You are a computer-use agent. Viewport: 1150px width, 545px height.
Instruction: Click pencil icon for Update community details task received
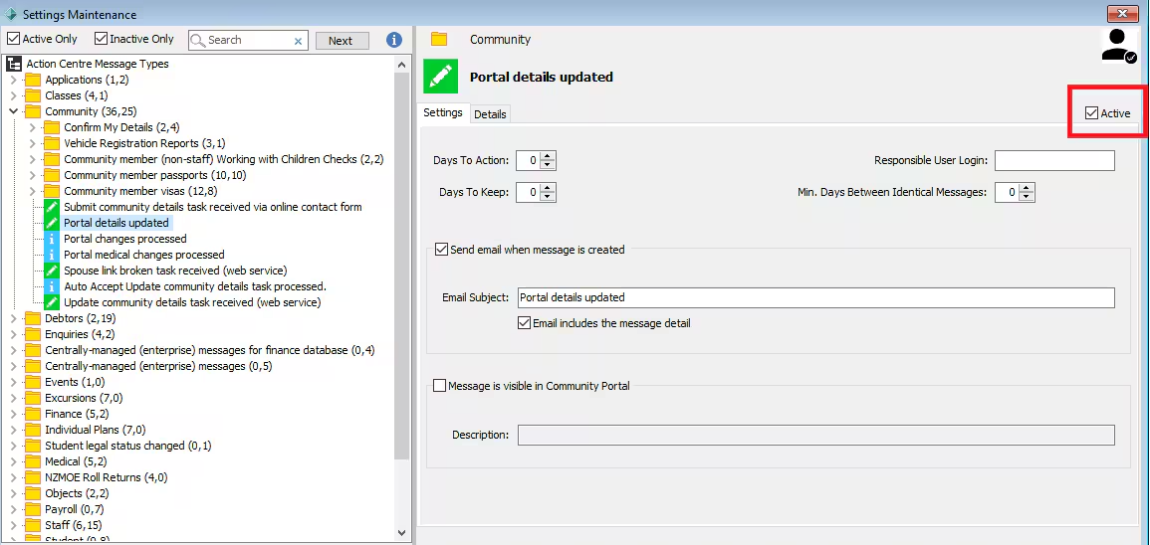tap(52, 302)
